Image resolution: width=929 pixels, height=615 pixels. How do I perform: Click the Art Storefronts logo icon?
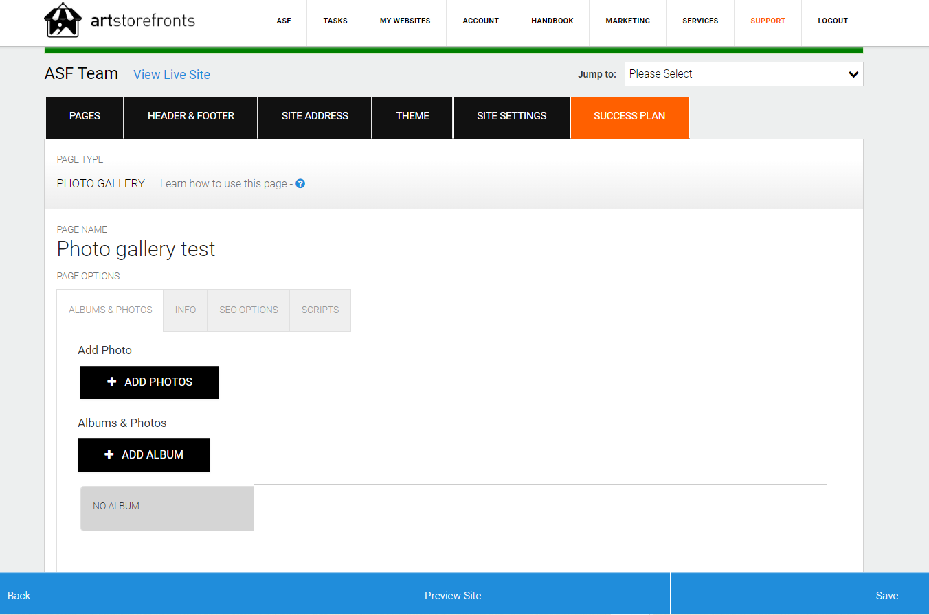coord(63,21)
